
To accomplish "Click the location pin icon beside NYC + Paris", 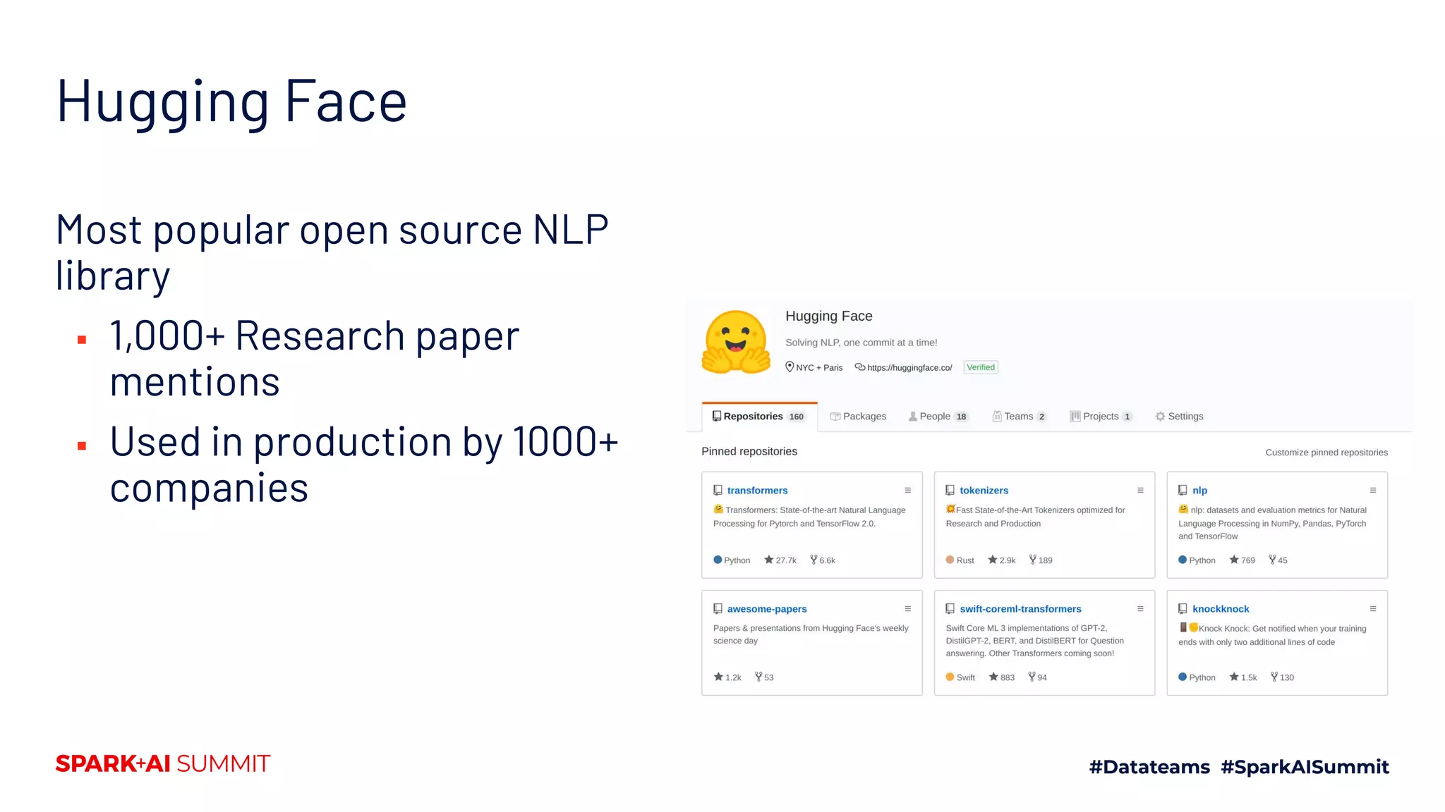I will [x=790, y=367].
